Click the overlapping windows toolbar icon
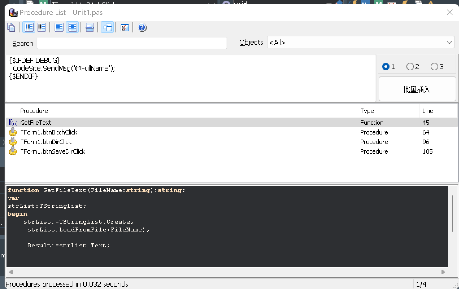Image resolution: width=459 pixels, height=289 pixels. coord(108,28)
